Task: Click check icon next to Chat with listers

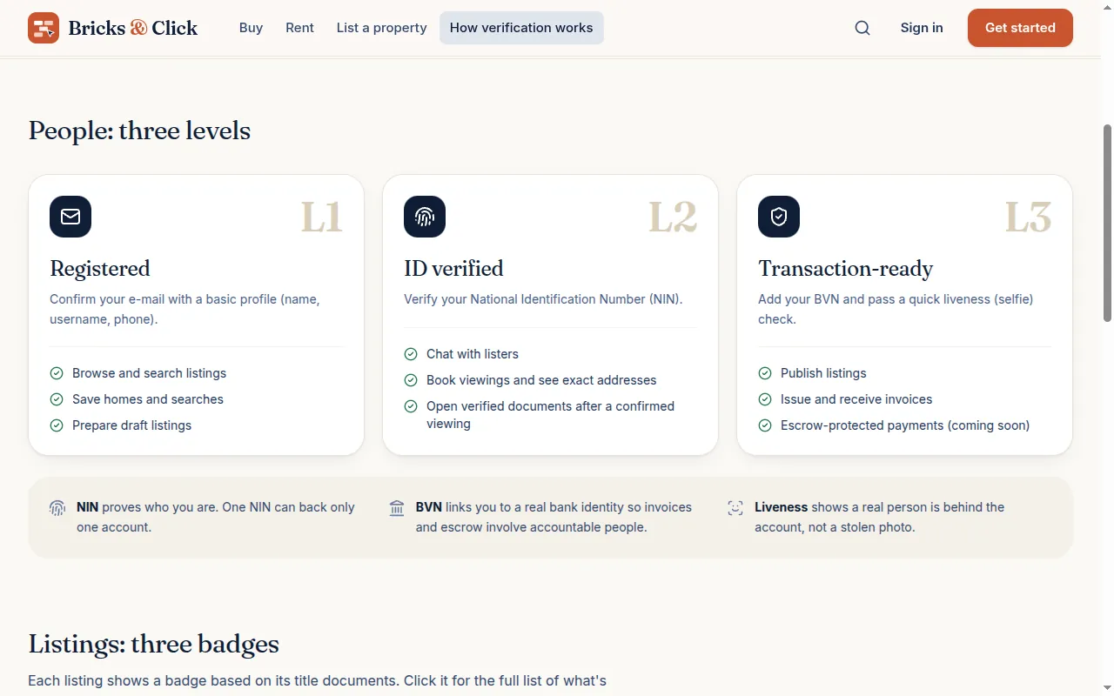Action: point(411,354)
